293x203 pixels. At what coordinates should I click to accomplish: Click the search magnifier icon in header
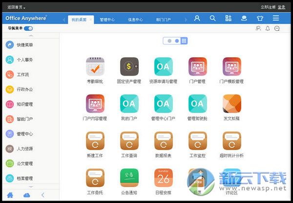(212, 18)
